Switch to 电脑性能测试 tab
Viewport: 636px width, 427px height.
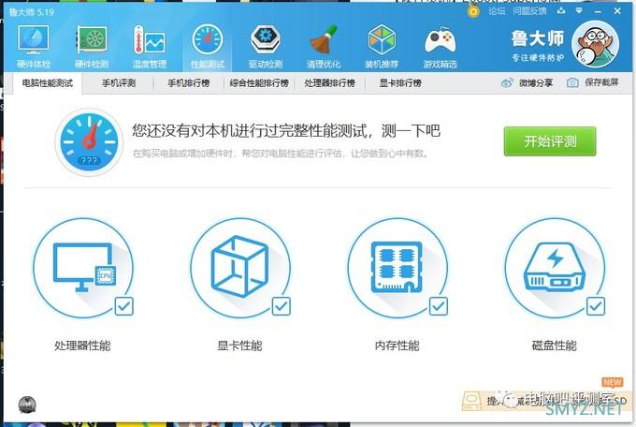pyautogui.click(x=48, y=83)
